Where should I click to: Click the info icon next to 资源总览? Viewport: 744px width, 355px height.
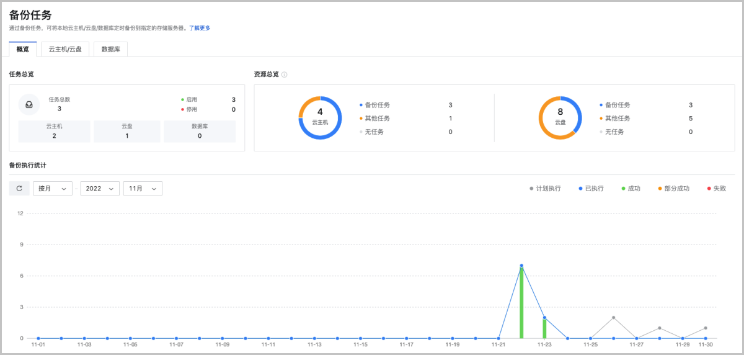coord(285,74)
